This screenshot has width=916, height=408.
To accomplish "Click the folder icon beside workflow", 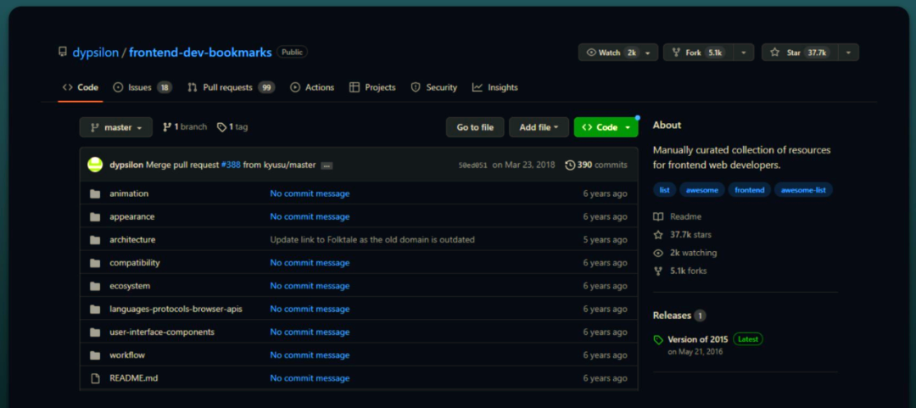I will pyautogui.click(x=95, y=355).
